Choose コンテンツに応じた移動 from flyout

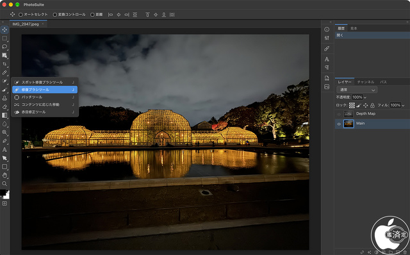(x=45, y=104)
